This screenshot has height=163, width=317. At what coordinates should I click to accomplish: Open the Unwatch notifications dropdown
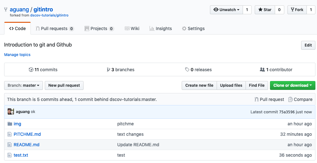click(226, 10)
